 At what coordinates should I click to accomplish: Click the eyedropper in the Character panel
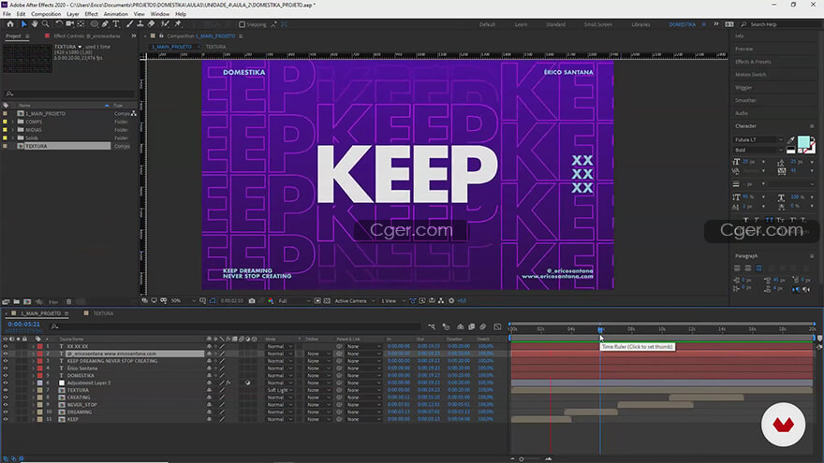791,140
